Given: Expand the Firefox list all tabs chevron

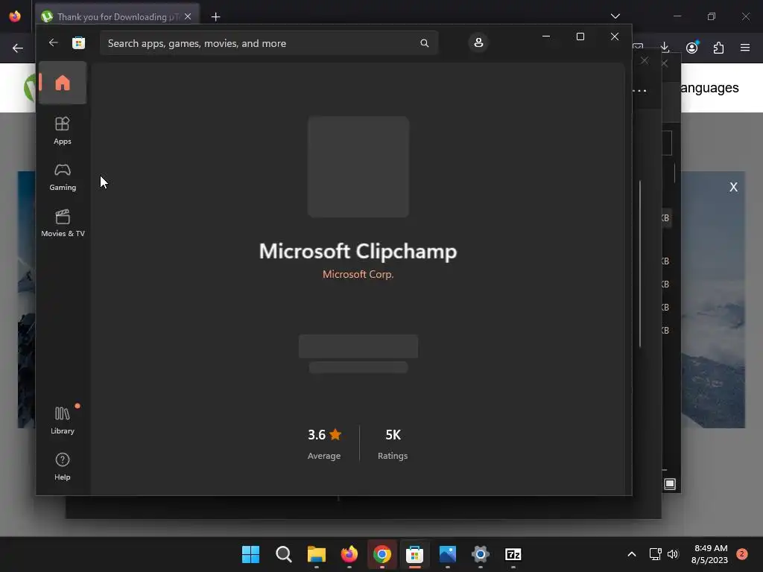Looking at the screenshot, I should point(615,16).
